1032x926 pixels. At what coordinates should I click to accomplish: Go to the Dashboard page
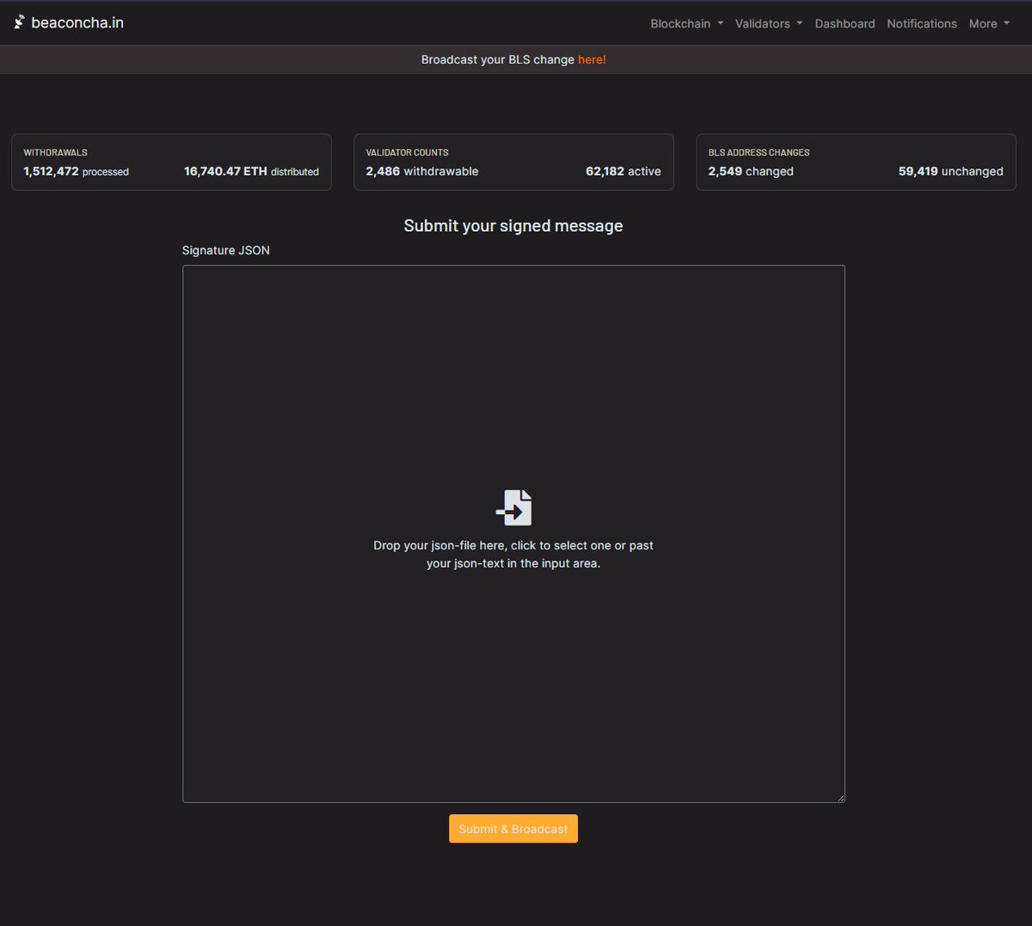845,23
